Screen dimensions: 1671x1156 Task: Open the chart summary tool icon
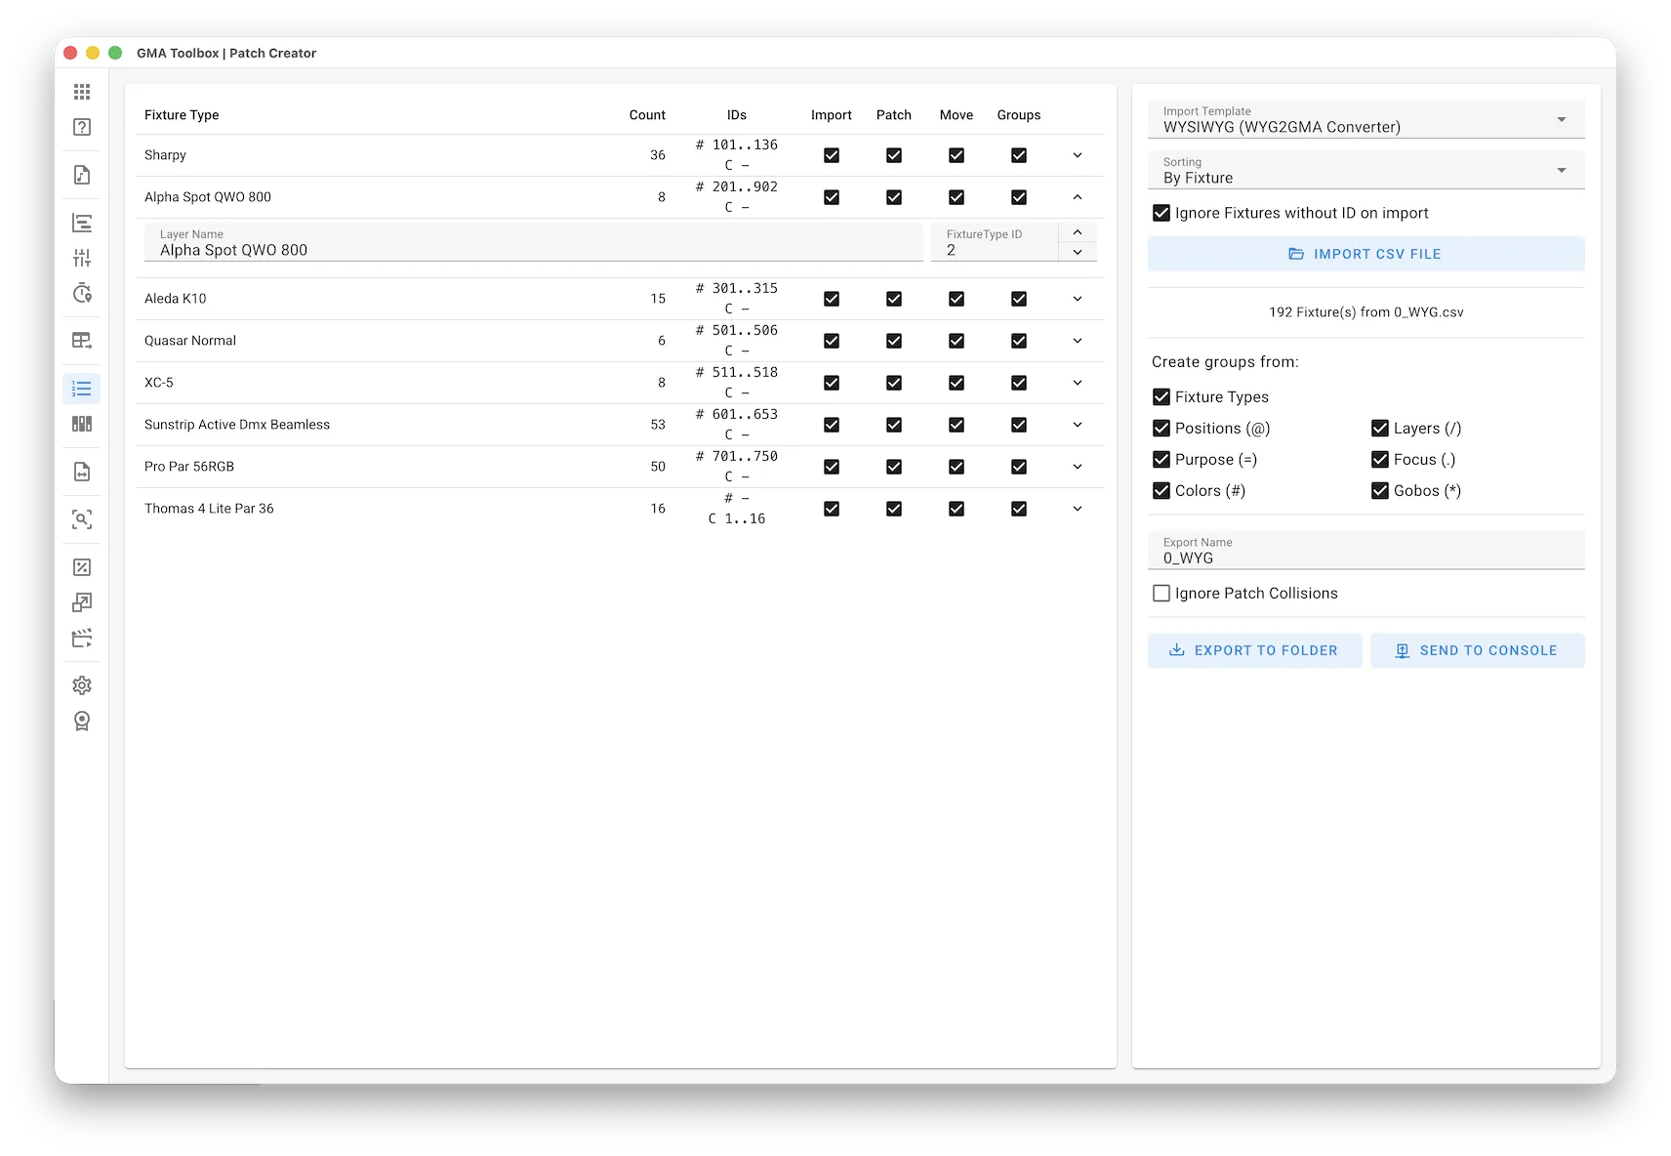pos(82,223)
